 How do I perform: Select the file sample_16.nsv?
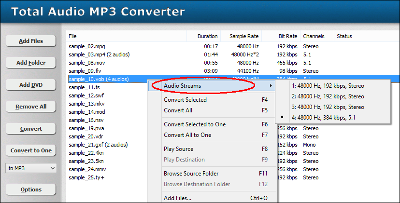click(x=86, y=120)
